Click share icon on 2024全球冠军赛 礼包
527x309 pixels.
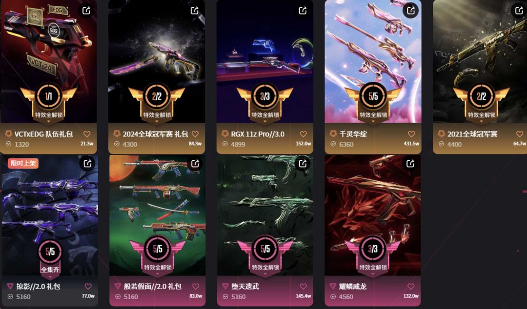click(x=195, y=10)
